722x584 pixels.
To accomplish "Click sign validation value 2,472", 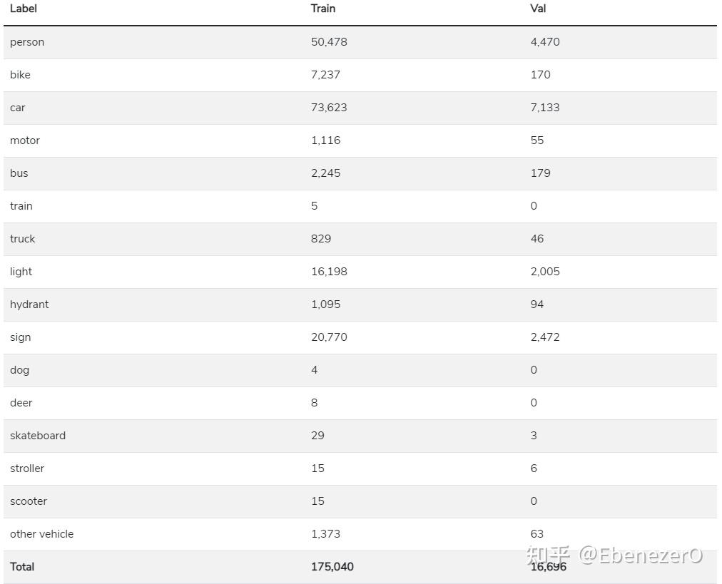I will (x=545, y=337).
